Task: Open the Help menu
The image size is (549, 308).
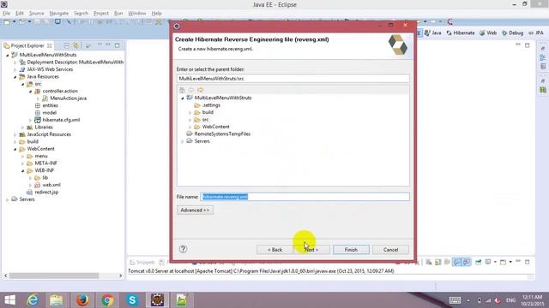Action: point(156,14)
